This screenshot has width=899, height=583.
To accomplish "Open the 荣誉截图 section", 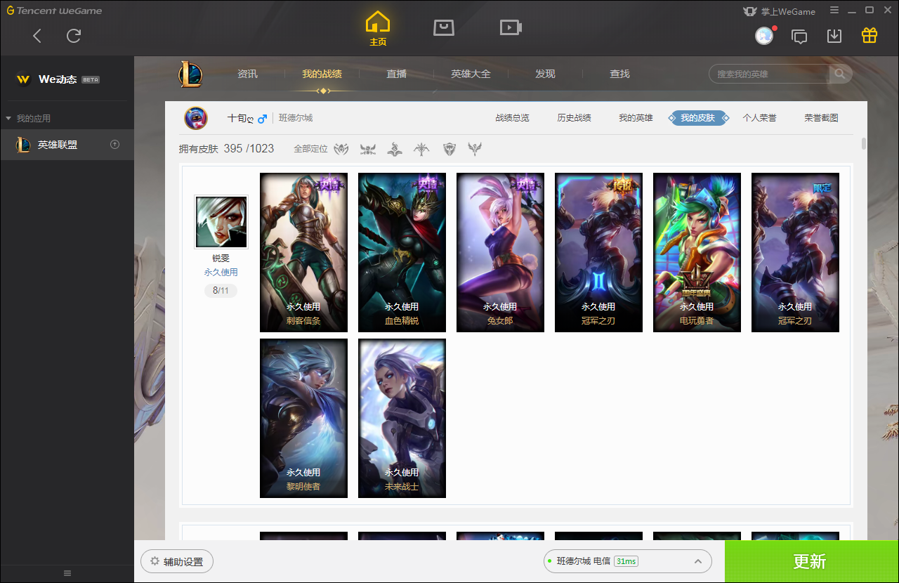I will 822,118.
